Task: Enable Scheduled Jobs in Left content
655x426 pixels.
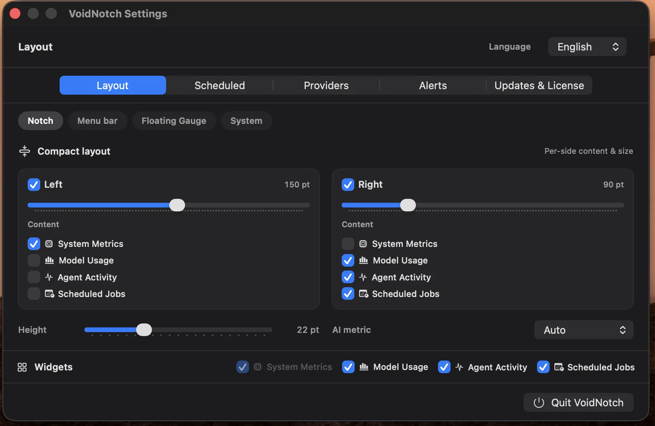Action: pyautogui.click(x=34, y=294)
